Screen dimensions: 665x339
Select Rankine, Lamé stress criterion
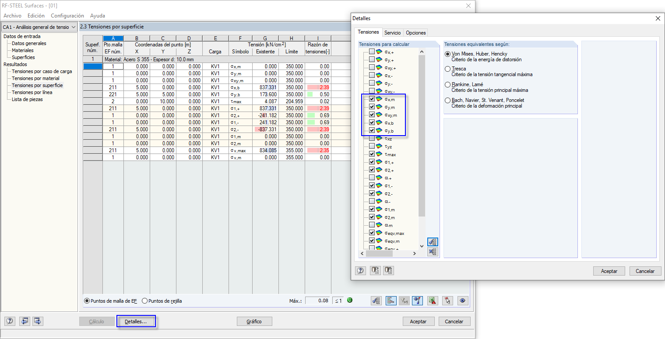click(447, 85)
